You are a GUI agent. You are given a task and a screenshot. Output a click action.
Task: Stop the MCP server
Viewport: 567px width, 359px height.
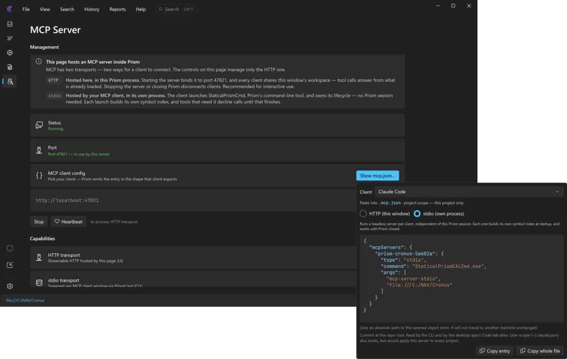(39, 222)
